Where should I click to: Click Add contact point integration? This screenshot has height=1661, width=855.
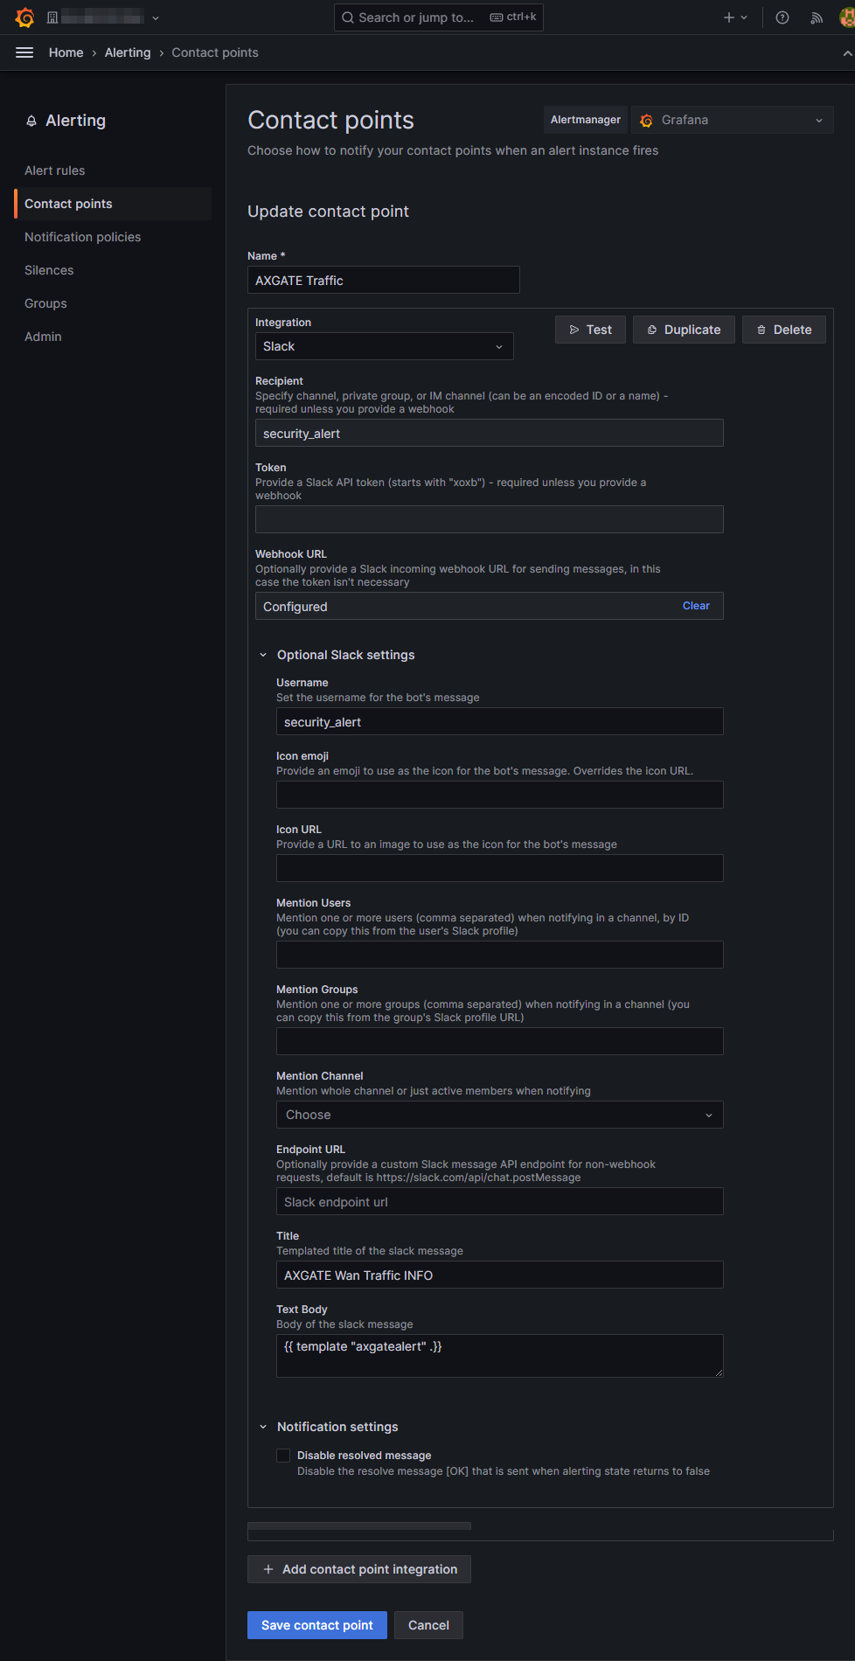click(x=359, y=1569)
